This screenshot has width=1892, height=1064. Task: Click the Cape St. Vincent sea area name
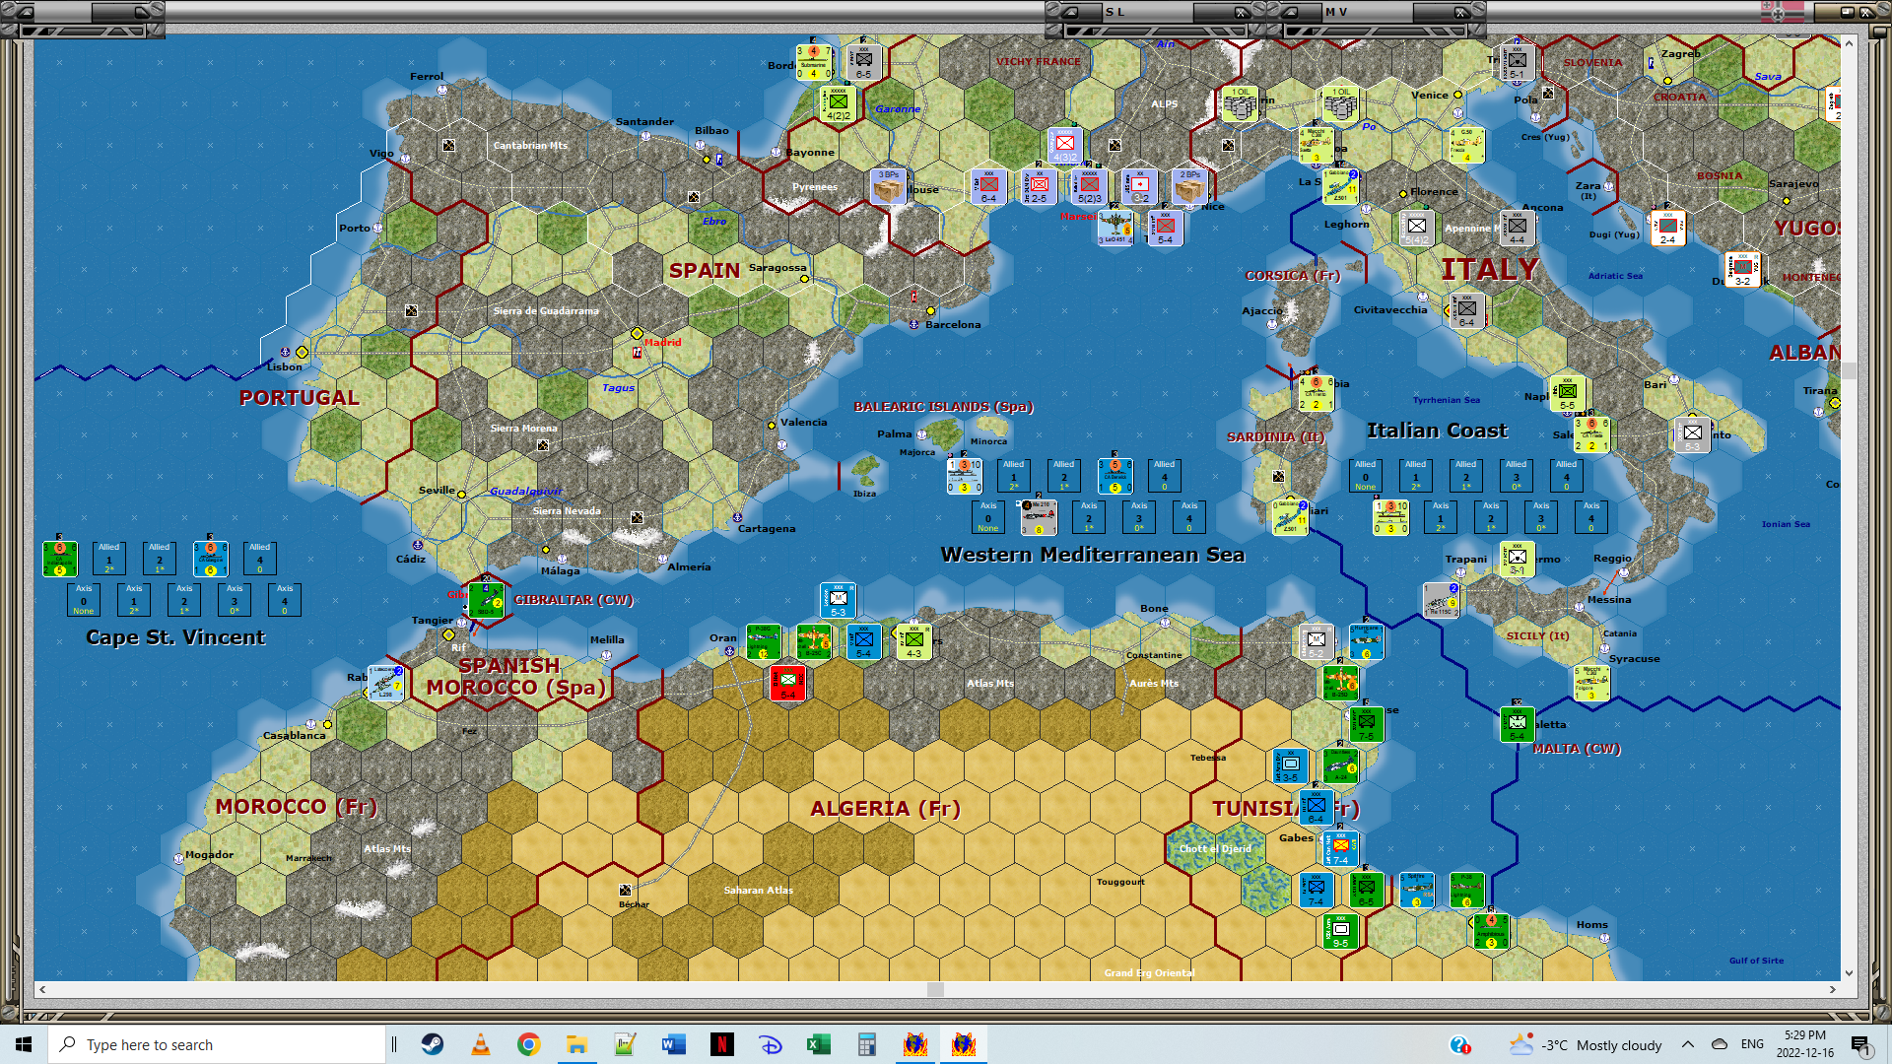[175, 637]
